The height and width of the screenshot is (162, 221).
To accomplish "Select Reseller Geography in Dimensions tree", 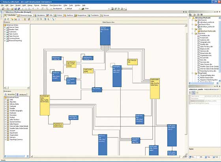I will [x=16, y=111].
